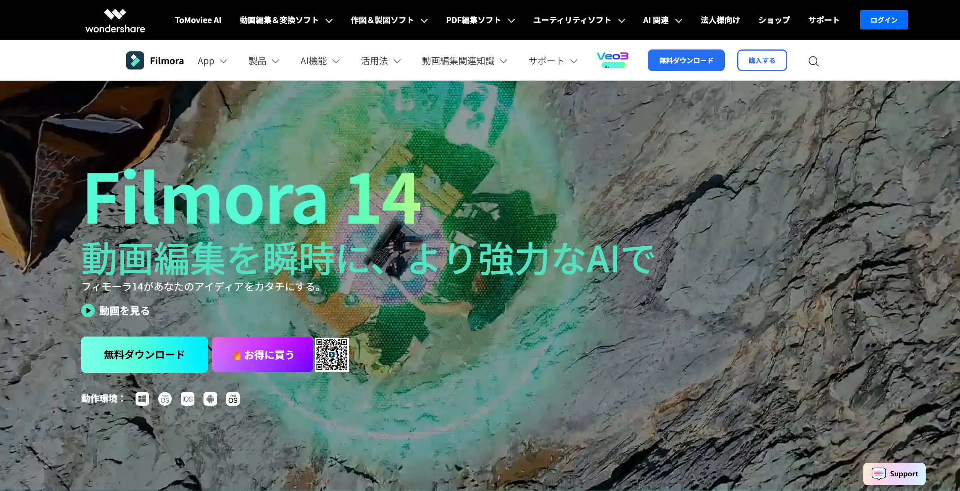Expand the 活用法 dropdown
The width and height of the screenshot is (960, 491).
tap(380, 61)
